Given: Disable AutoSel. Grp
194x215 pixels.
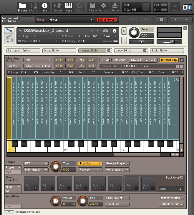Looking at the screenshot, I should click(x=169, y=60).
